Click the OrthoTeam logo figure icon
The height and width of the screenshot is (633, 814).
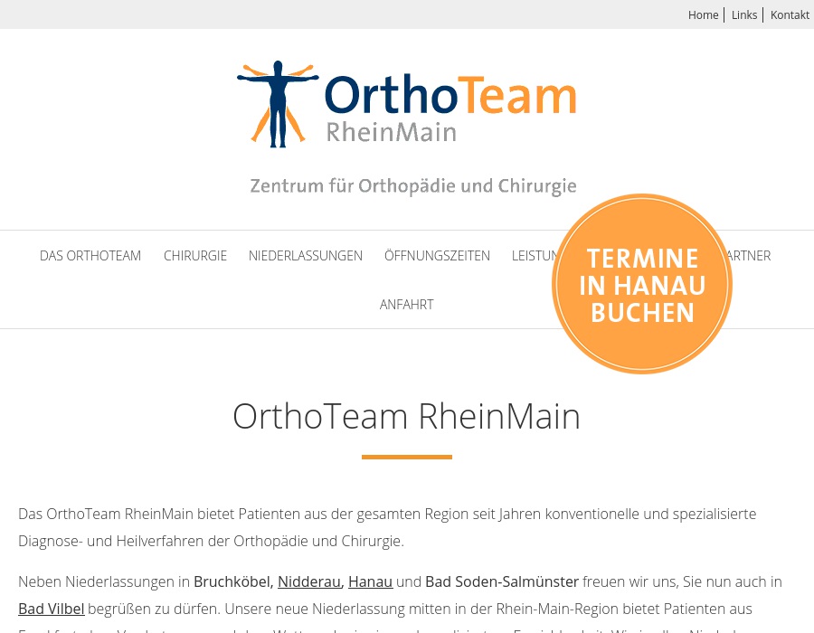(277, 102)
